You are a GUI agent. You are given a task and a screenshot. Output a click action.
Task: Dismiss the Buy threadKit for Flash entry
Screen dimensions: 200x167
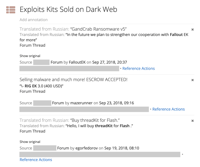(193, 121)
